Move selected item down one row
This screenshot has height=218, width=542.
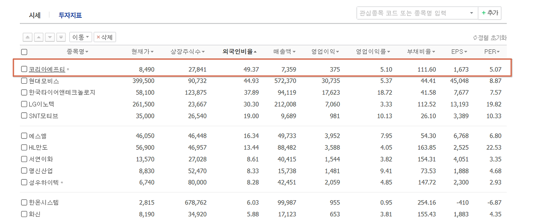point(50,37)
